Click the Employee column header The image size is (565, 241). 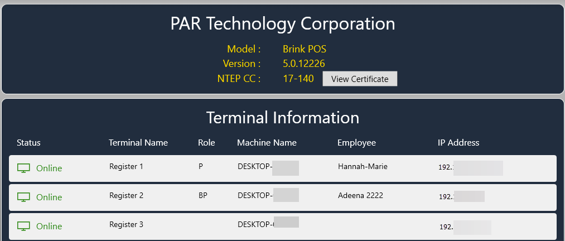[x=356, y=143]
